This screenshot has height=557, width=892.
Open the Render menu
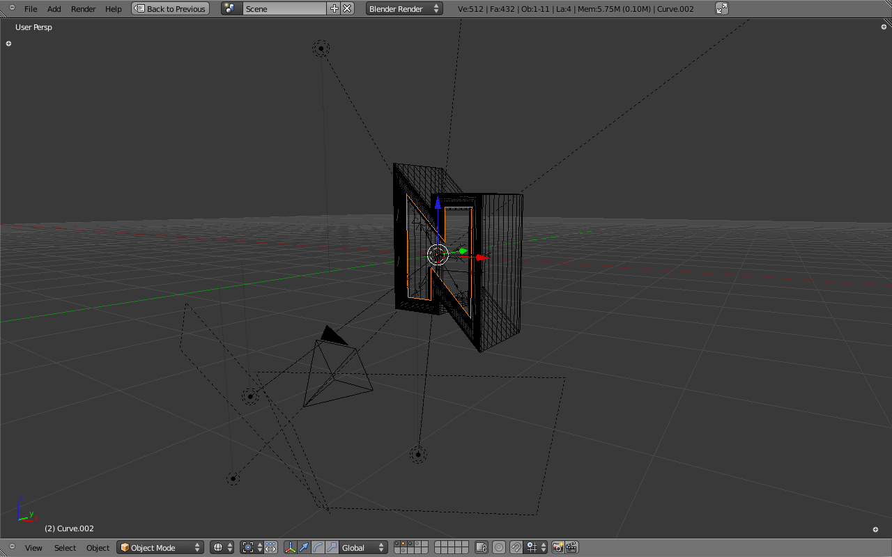(x=83, y=9)
